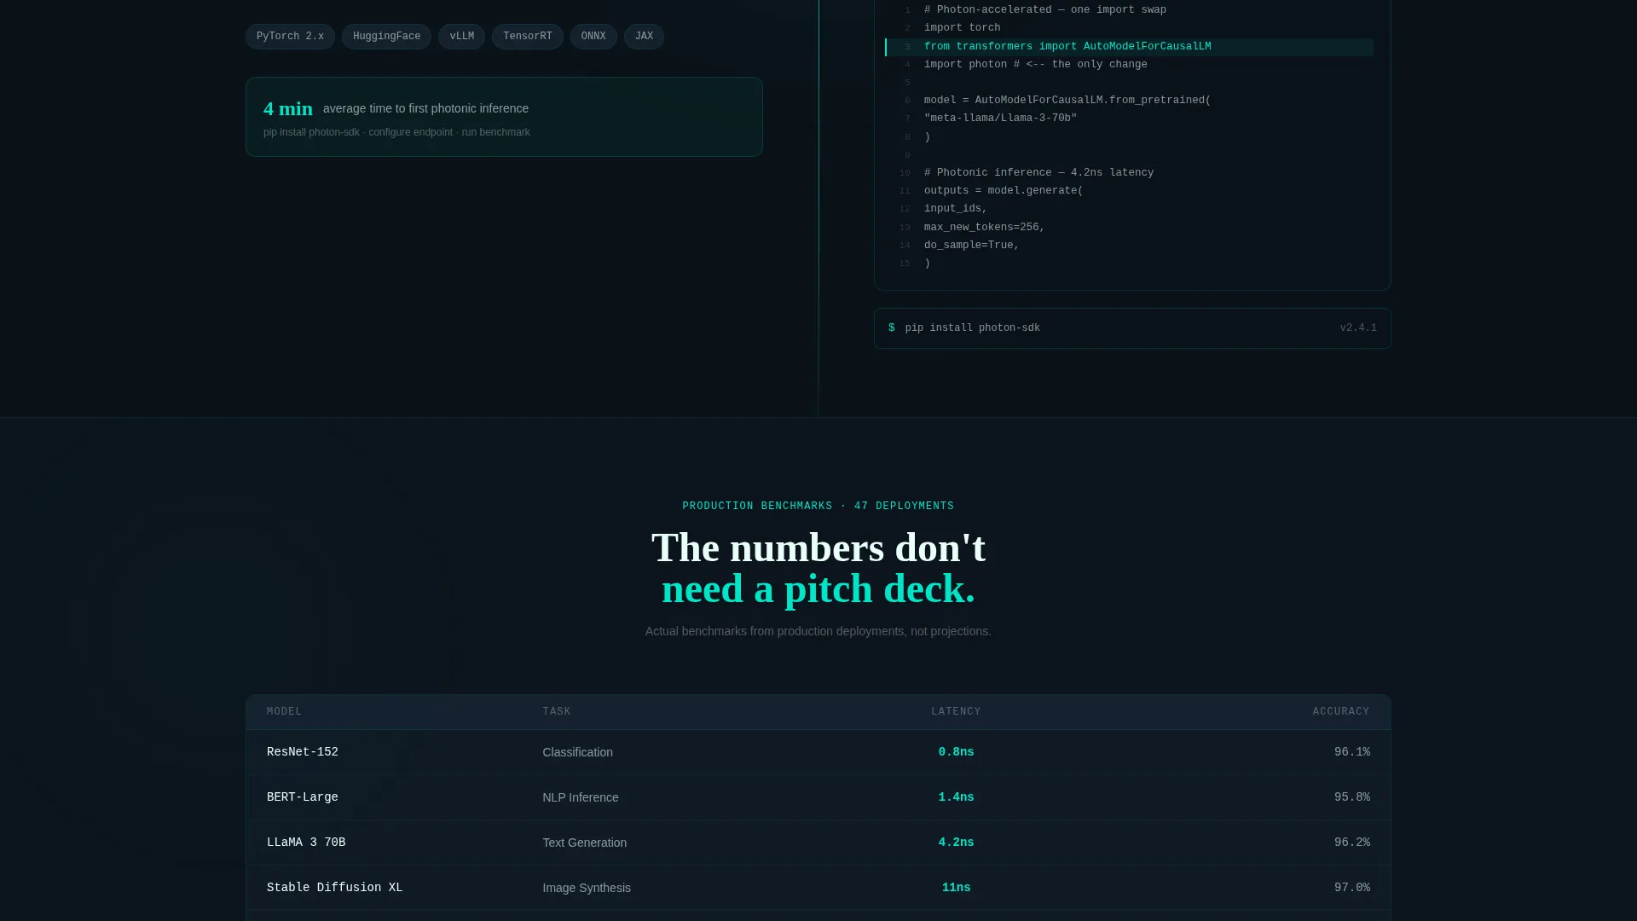Viewport: 1637px width, 921px height.
Task: Click the 'Text Generation' task cell
Action: point(584,843)
